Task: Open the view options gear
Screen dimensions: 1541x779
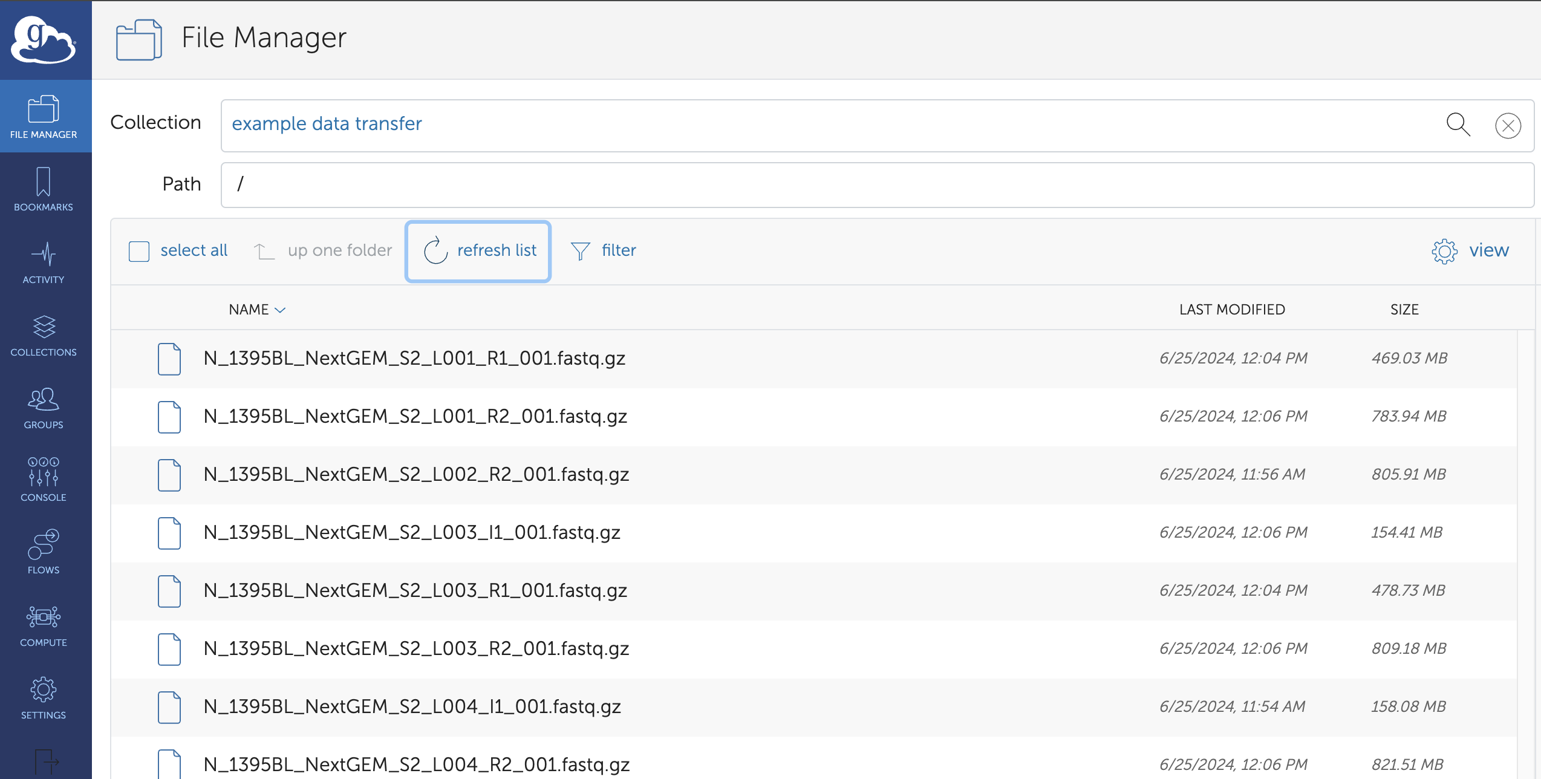Action: click(x=1444, y=251)
